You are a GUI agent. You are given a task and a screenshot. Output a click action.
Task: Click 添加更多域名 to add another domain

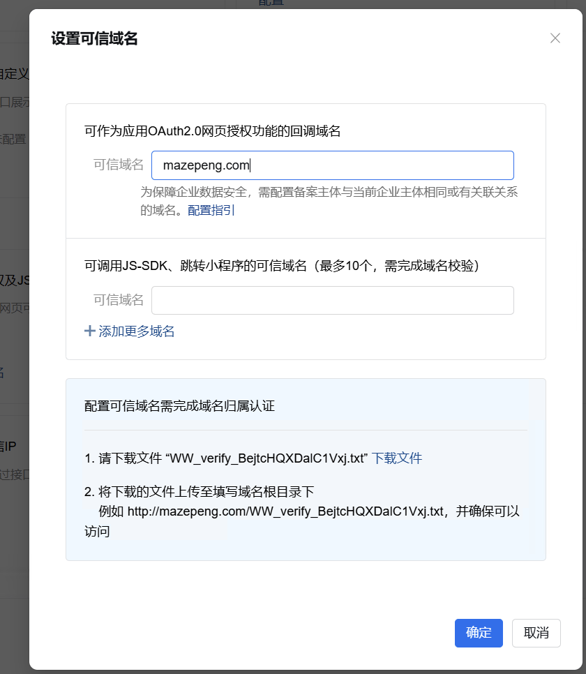tap(136, 331)
